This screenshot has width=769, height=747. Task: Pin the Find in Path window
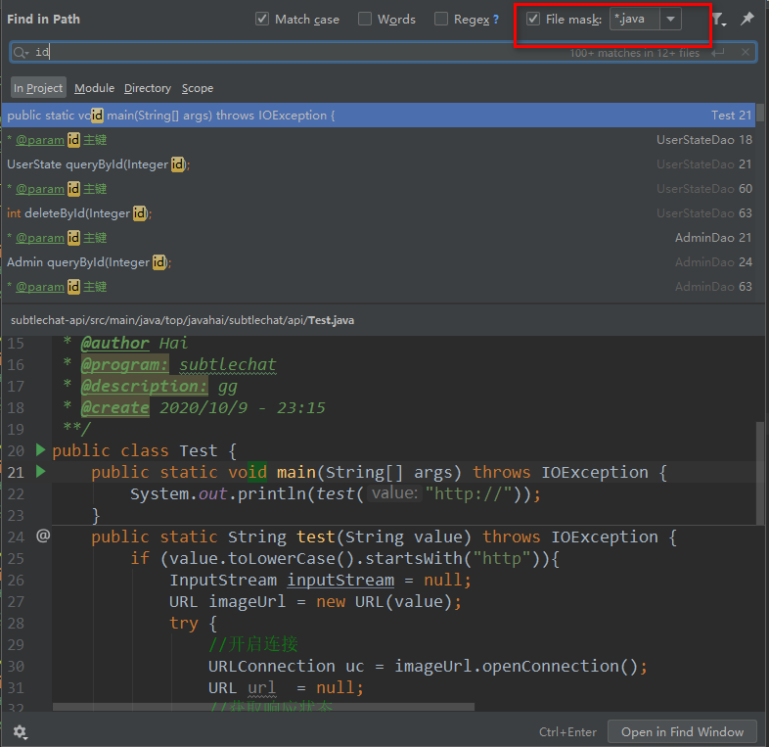point(746,19)
